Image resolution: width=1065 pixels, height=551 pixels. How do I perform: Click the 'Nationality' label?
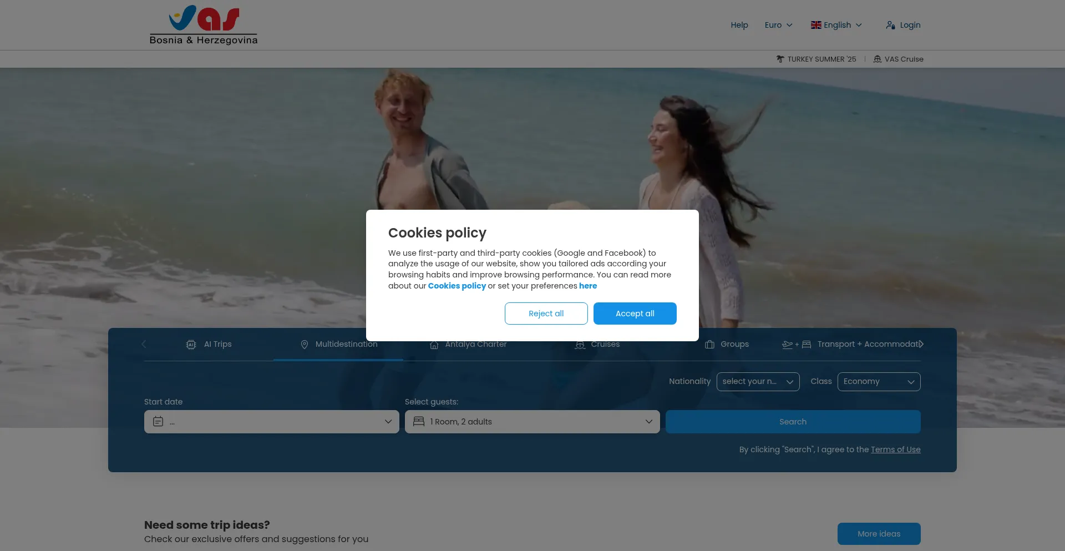click(689, 381)
